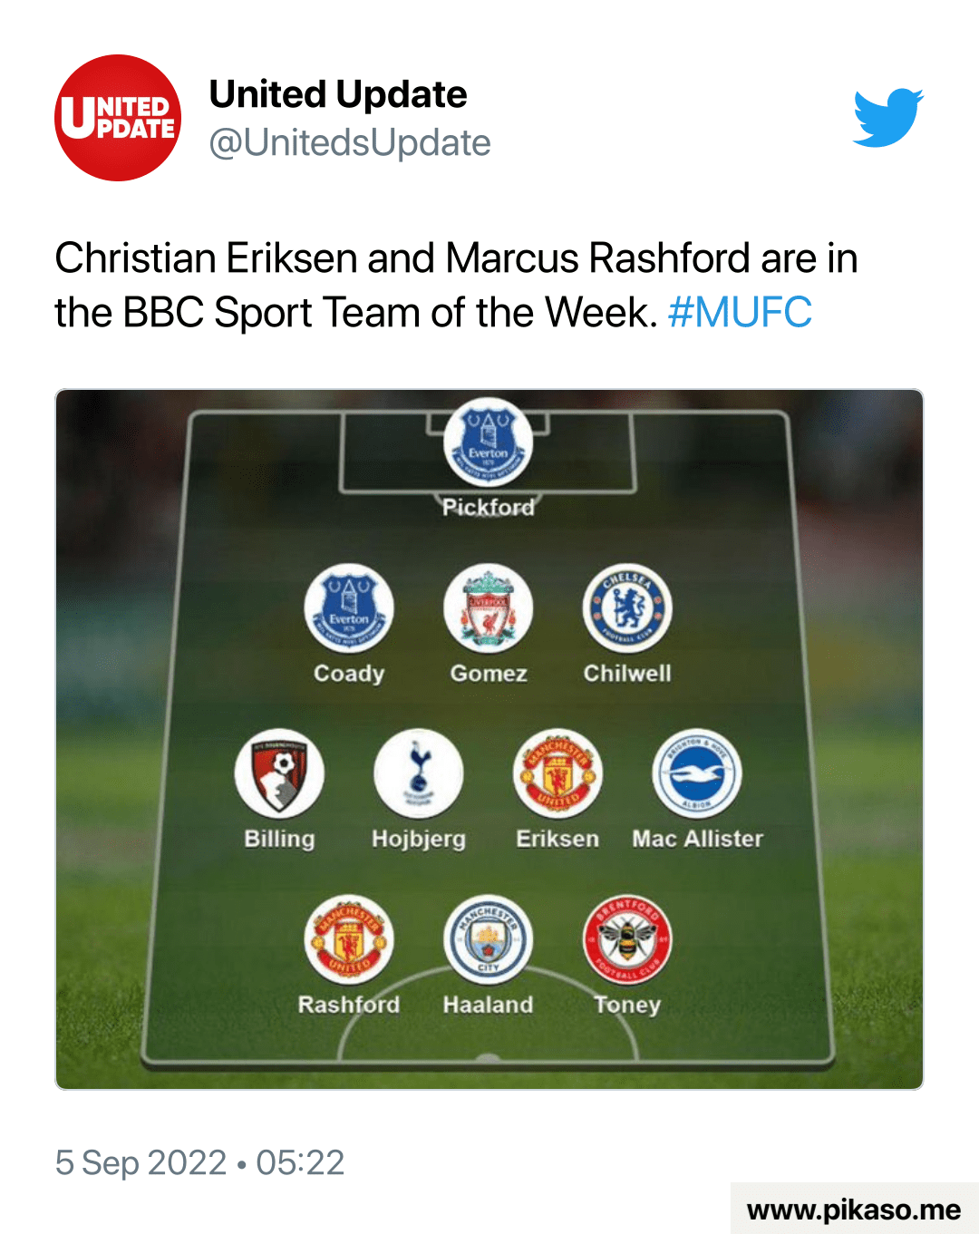This screenshot has height=1234, width=979.
Task: Click the United Update profile avatar
Action: point(118,118)
